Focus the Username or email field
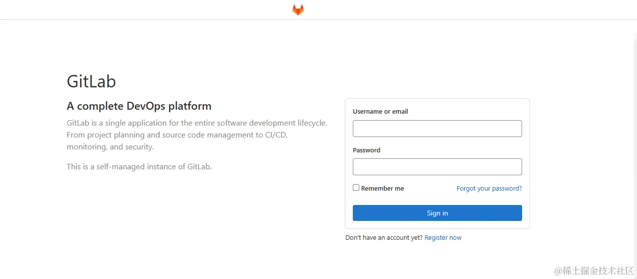Screen dimensions: 637x279 point(437,129)
